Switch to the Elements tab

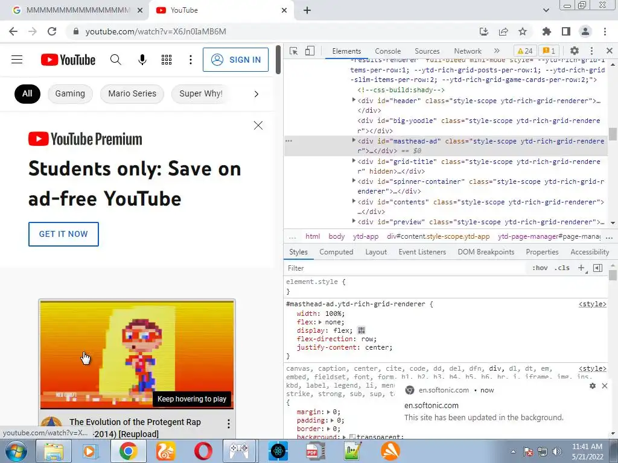pos(346,51)
